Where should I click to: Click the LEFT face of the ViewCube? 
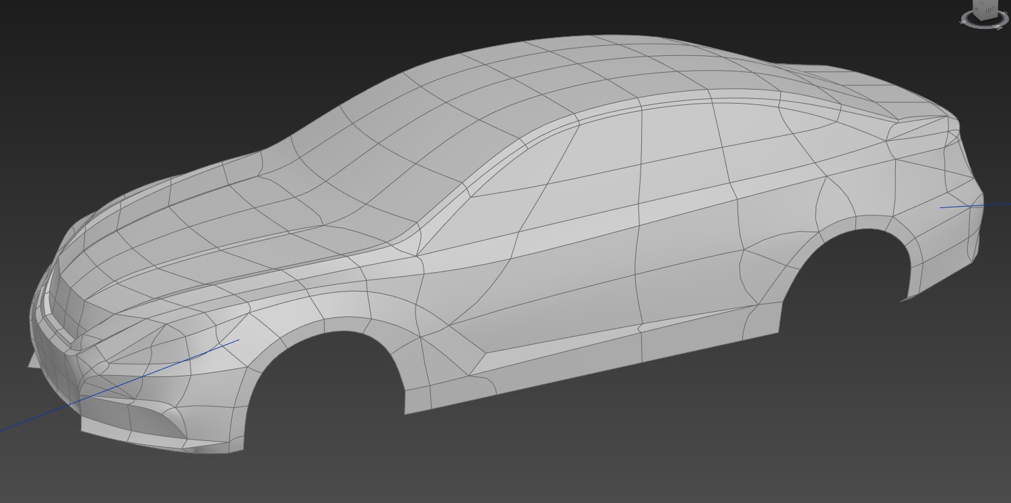(989, 10)
